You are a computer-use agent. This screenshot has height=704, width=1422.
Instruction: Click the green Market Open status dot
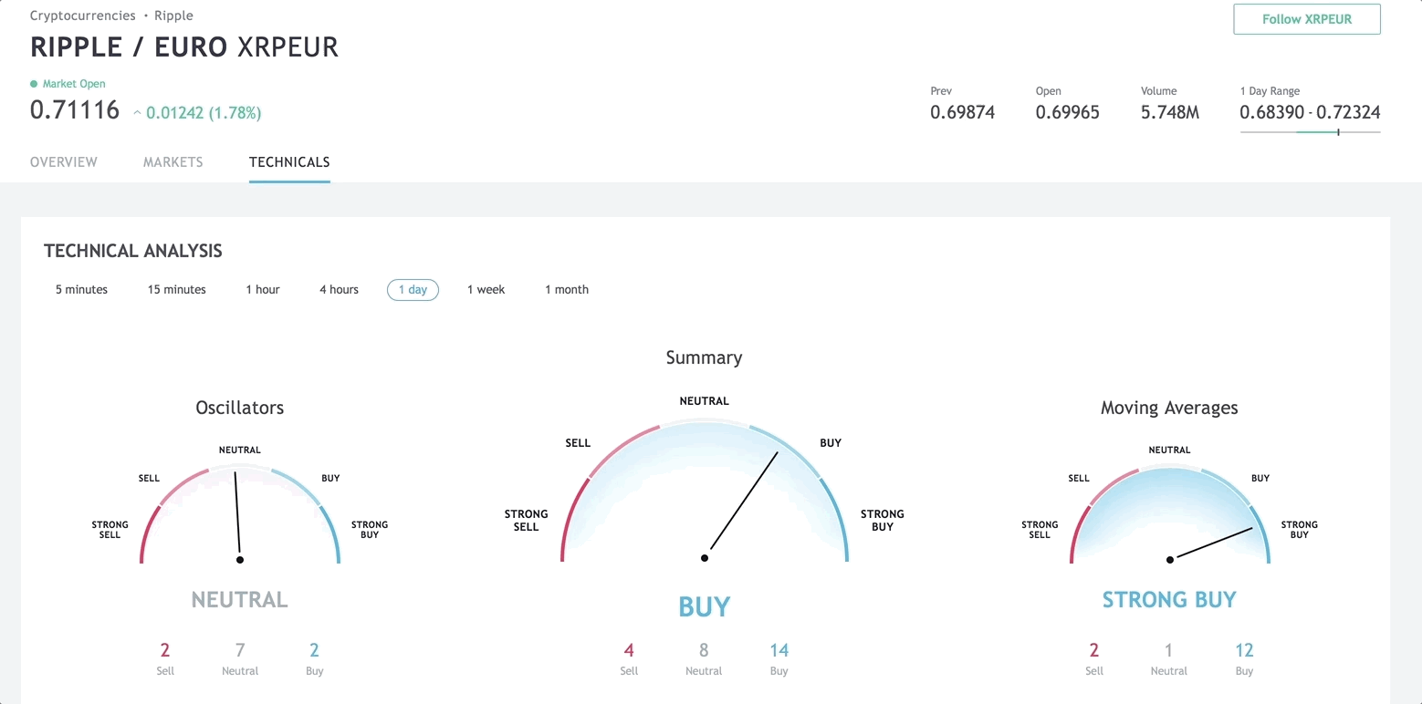(x=35, y=84)
